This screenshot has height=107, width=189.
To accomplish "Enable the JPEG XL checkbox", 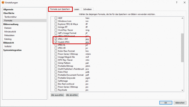I will tap(56, 45).
